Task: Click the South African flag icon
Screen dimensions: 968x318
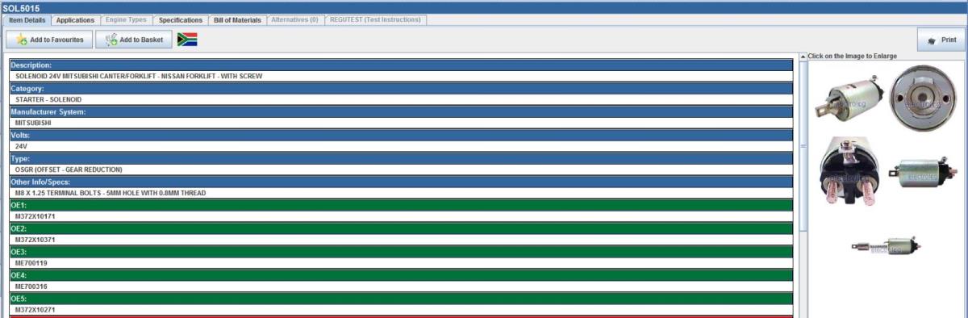Action: pyautogui.click(x=187, y=40)
